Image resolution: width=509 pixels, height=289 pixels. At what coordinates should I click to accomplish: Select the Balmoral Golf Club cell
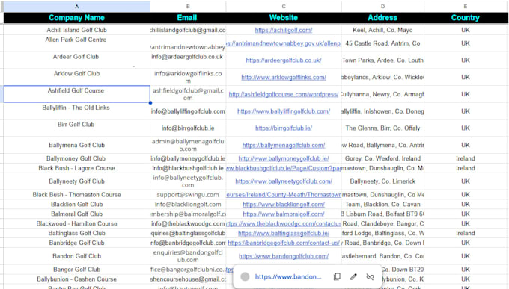[x=76, y=214]
